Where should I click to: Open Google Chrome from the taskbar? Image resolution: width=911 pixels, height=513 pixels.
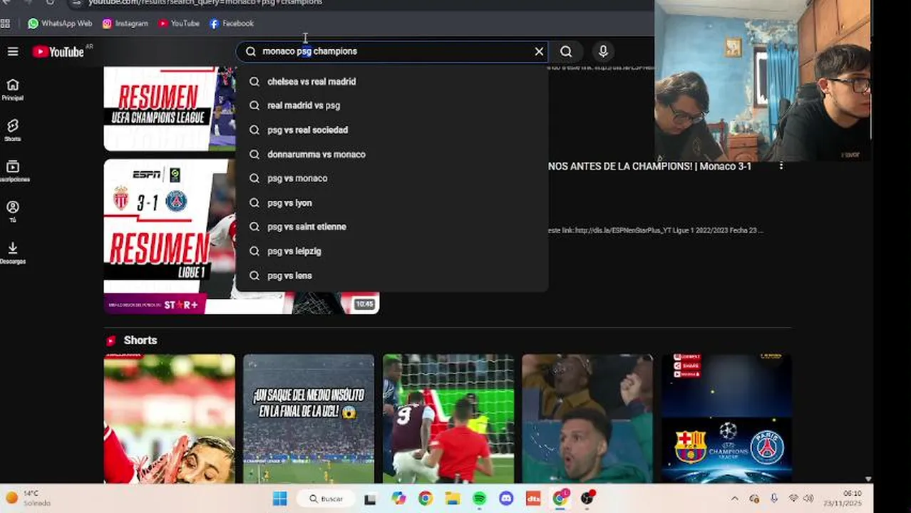point(425,499)
